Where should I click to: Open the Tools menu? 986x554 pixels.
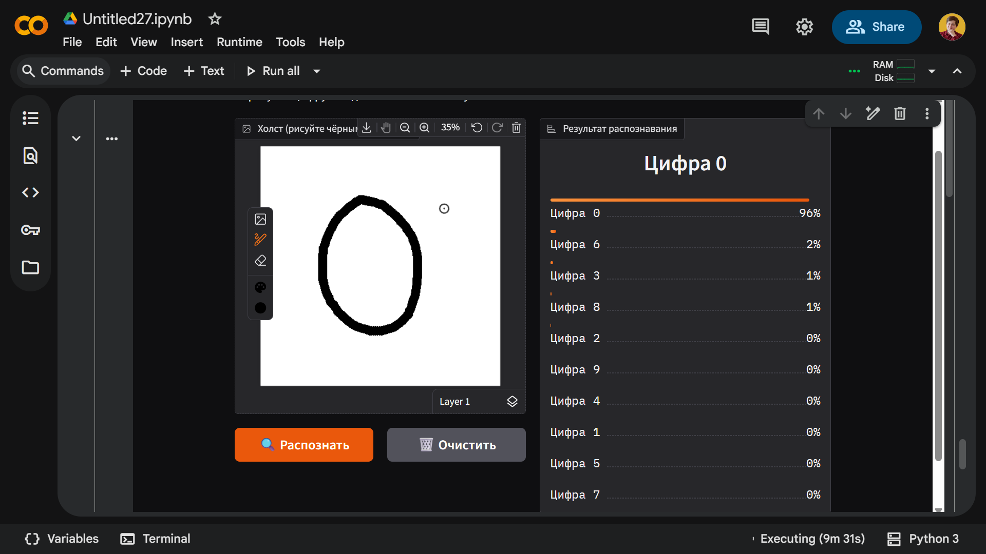coord(290,42)
